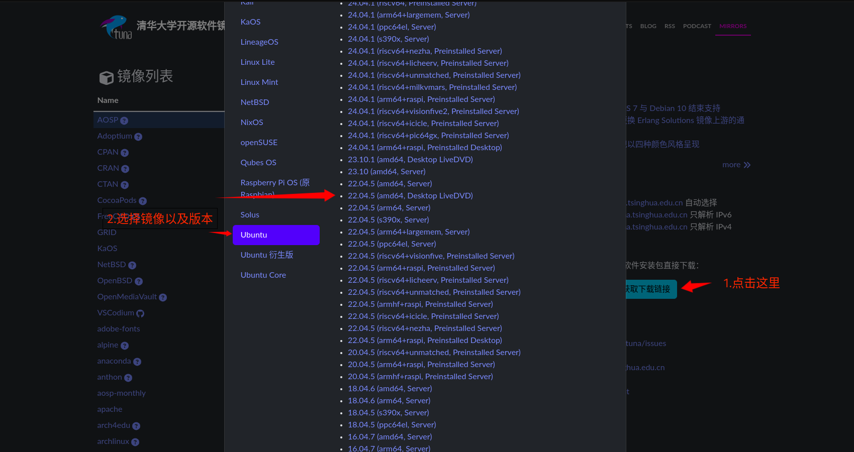Image resolution: width=854 pixels, height=452 pixels.
Task: Select Linux Mint in distro list
Action: 276,82
